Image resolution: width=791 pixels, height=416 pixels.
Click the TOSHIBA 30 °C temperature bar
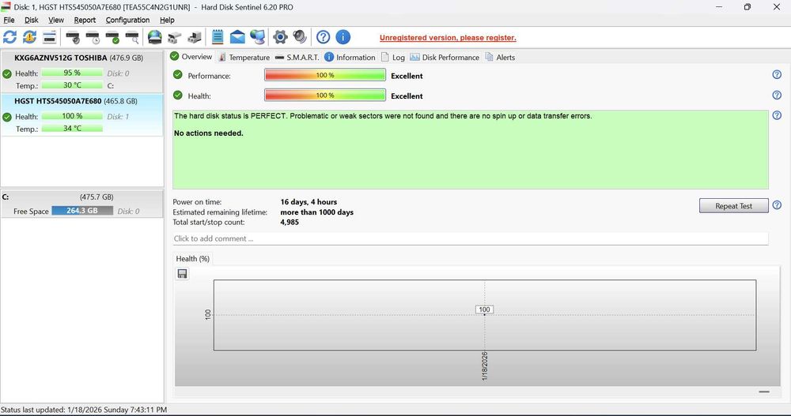(72, 85)
